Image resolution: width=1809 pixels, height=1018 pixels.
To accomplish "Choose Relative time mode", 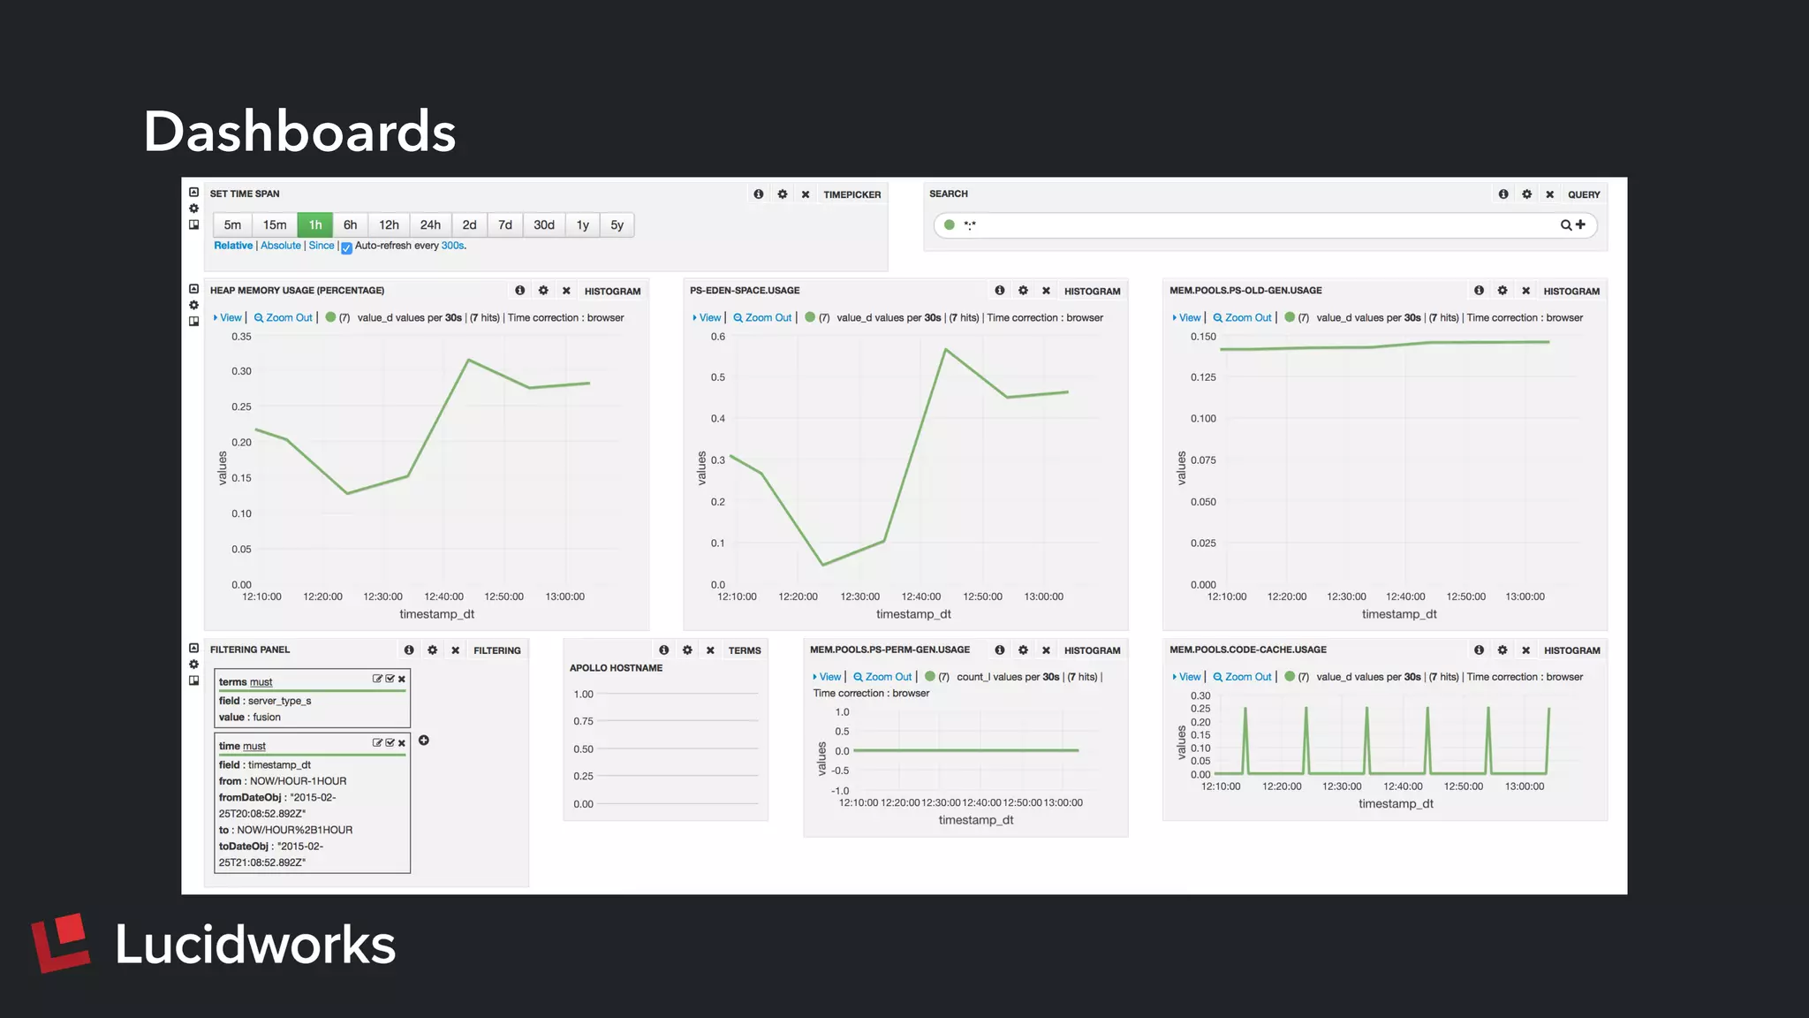I will (x=233, y=246).
